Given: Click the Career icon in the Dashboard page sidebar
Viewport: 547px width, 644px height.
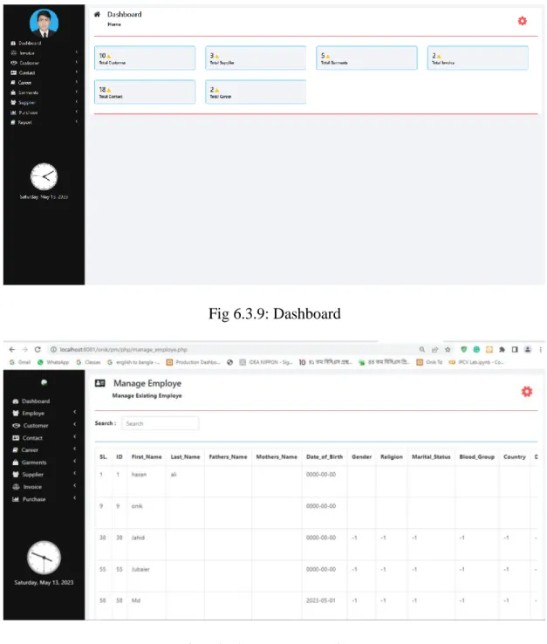Looking at the screenshot, I should click(13, 83).
